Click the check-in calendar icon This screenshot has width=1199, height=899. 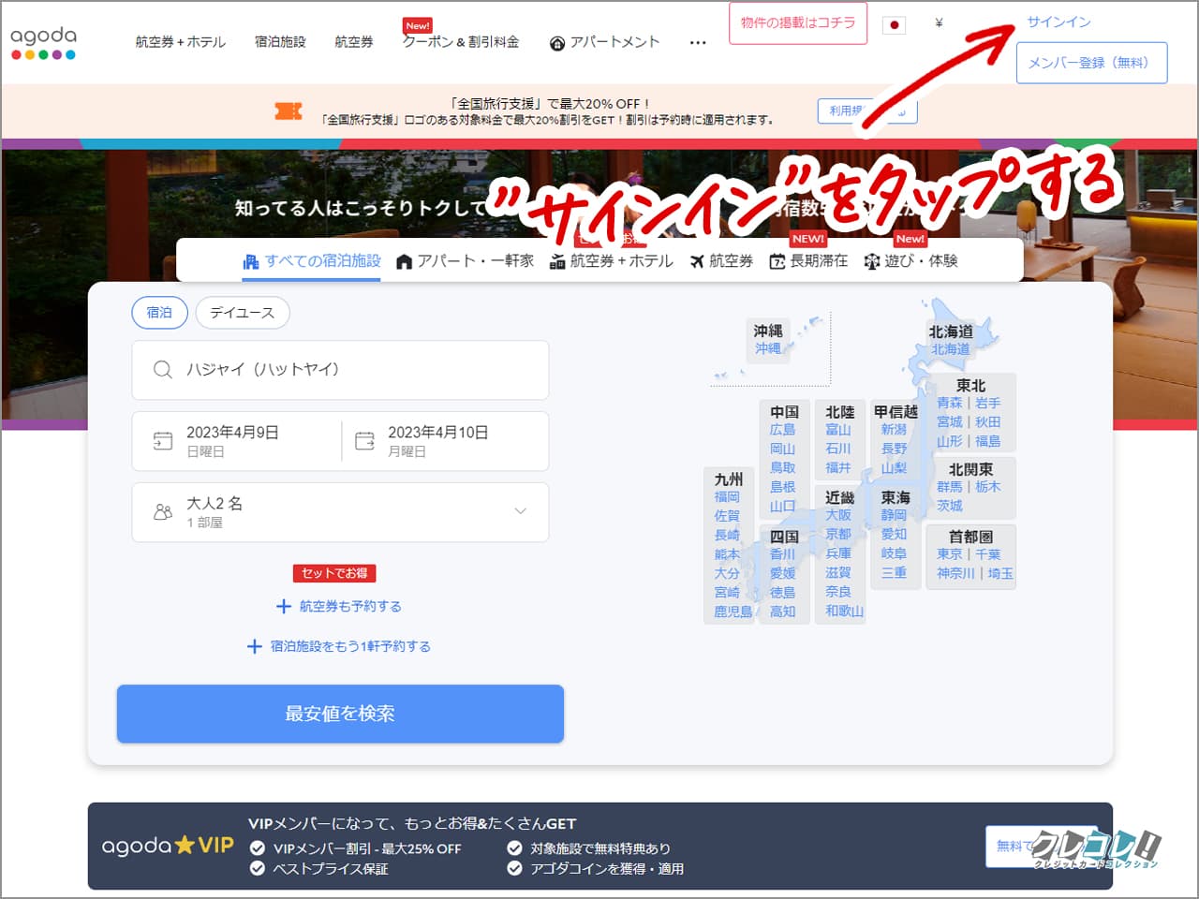pyautogui.click(x=163, y=440)
